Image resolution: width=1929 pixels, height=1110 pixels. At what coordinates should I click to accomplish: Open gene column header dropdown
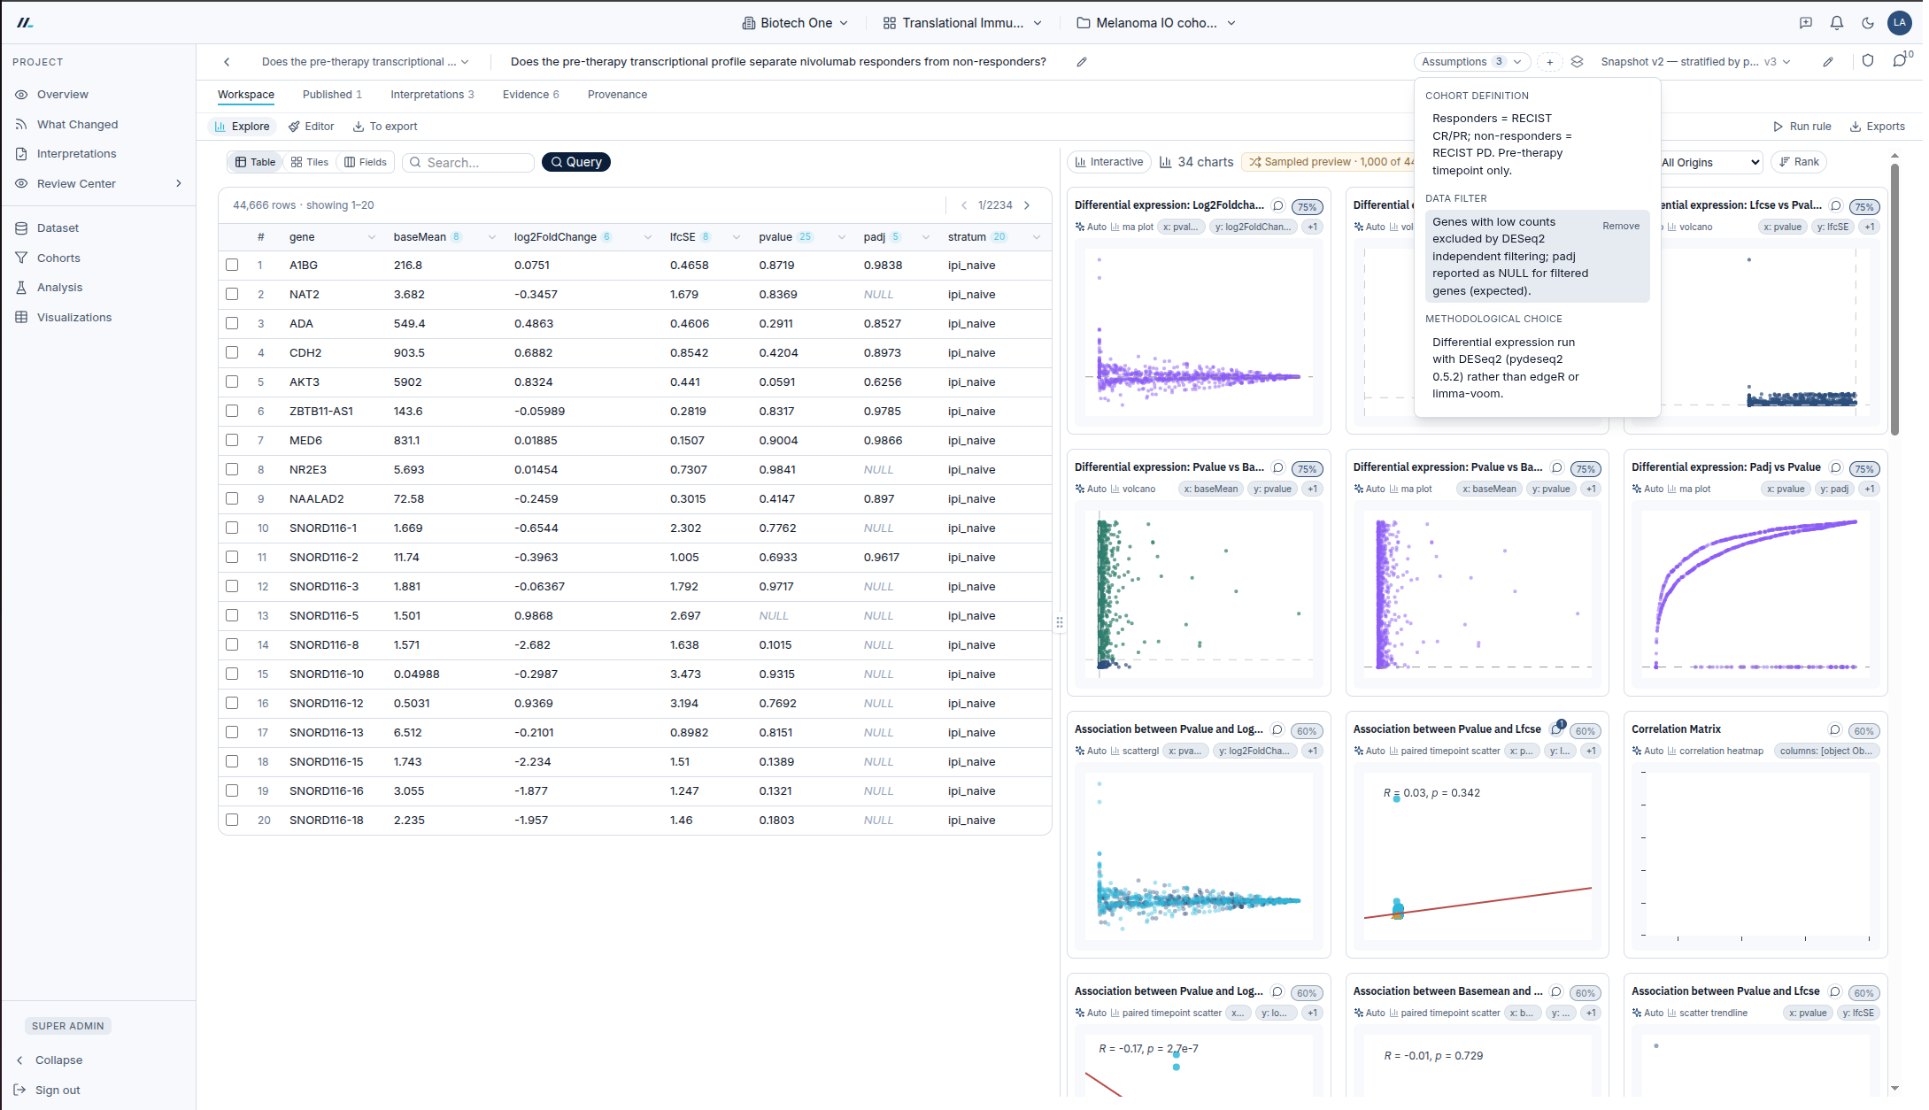371,237
